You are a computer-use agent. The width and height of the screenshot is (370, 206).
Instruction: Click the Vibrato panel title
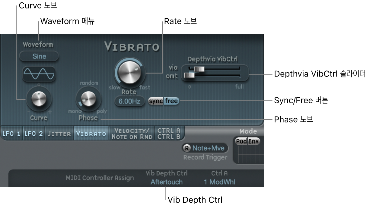(132, 47)
